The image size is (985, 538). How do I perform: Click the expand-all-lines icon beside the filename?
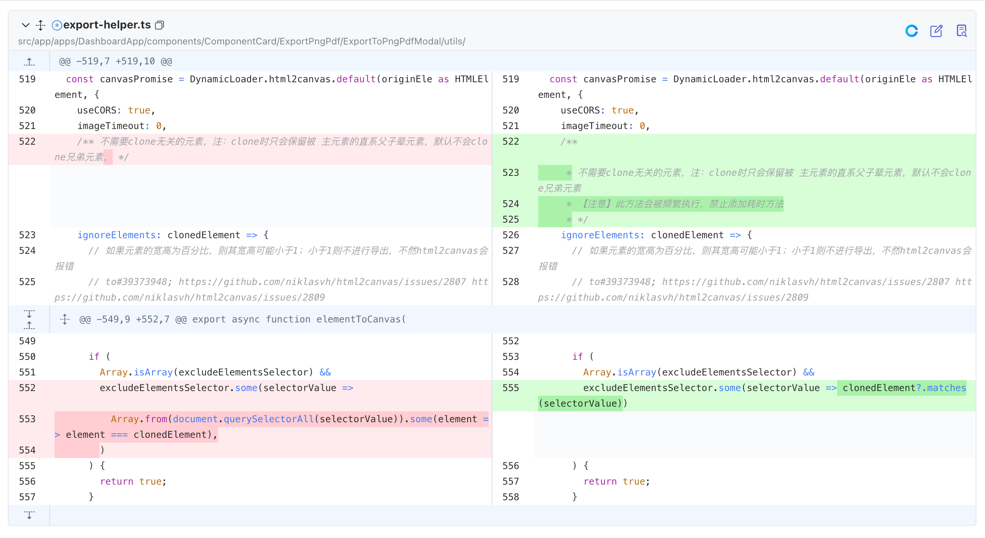tap(41, 25)
